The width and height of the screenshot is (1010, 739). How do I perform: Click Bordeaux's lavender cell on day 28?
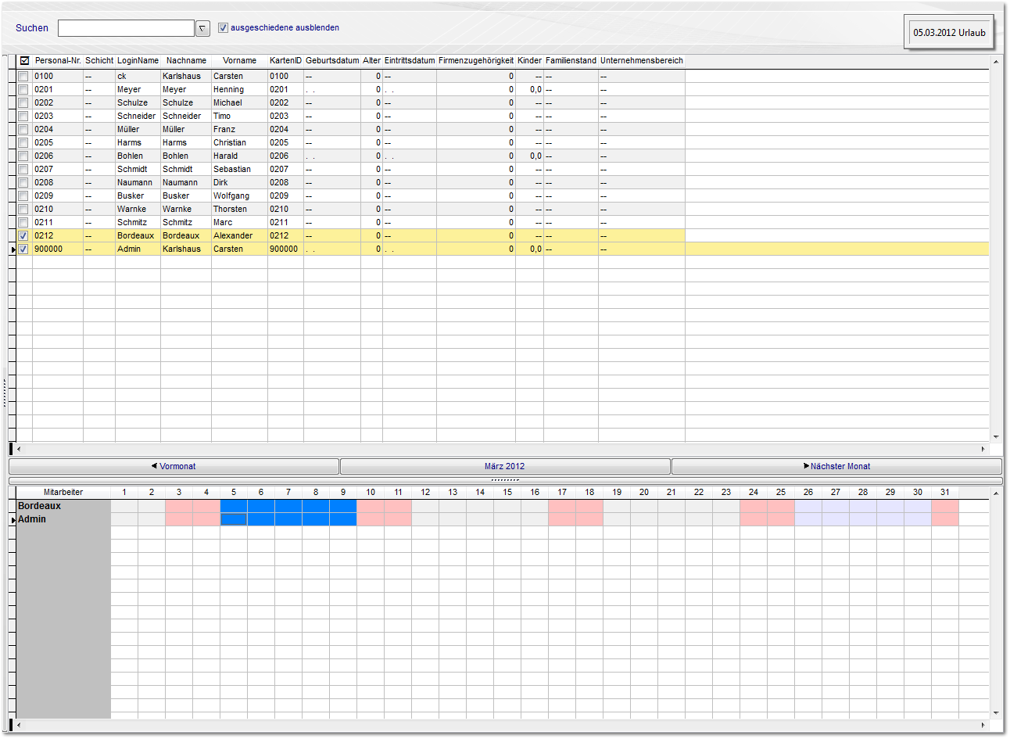click(863, 506)
